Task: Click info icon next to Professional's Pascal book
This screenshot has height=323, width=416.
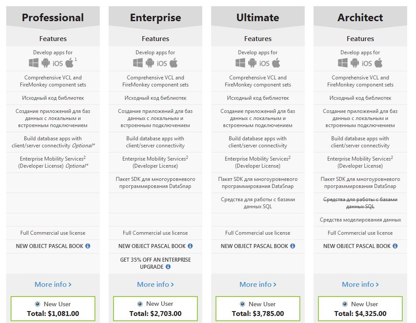Action: (88, 246)
